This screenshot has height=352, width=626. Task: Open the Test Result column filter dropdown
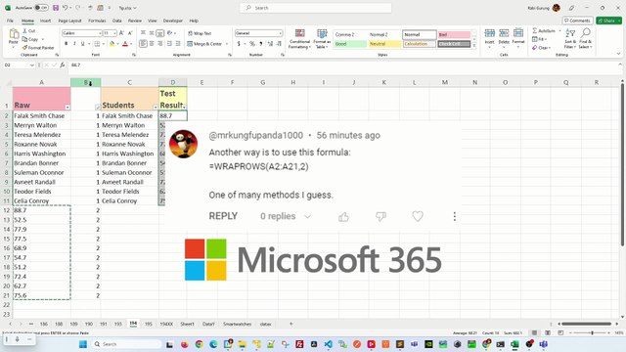pos(184,107)
